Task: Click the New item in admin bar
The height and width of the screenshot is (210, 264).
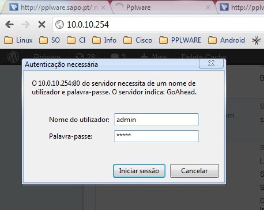Action: pos(154,57)
